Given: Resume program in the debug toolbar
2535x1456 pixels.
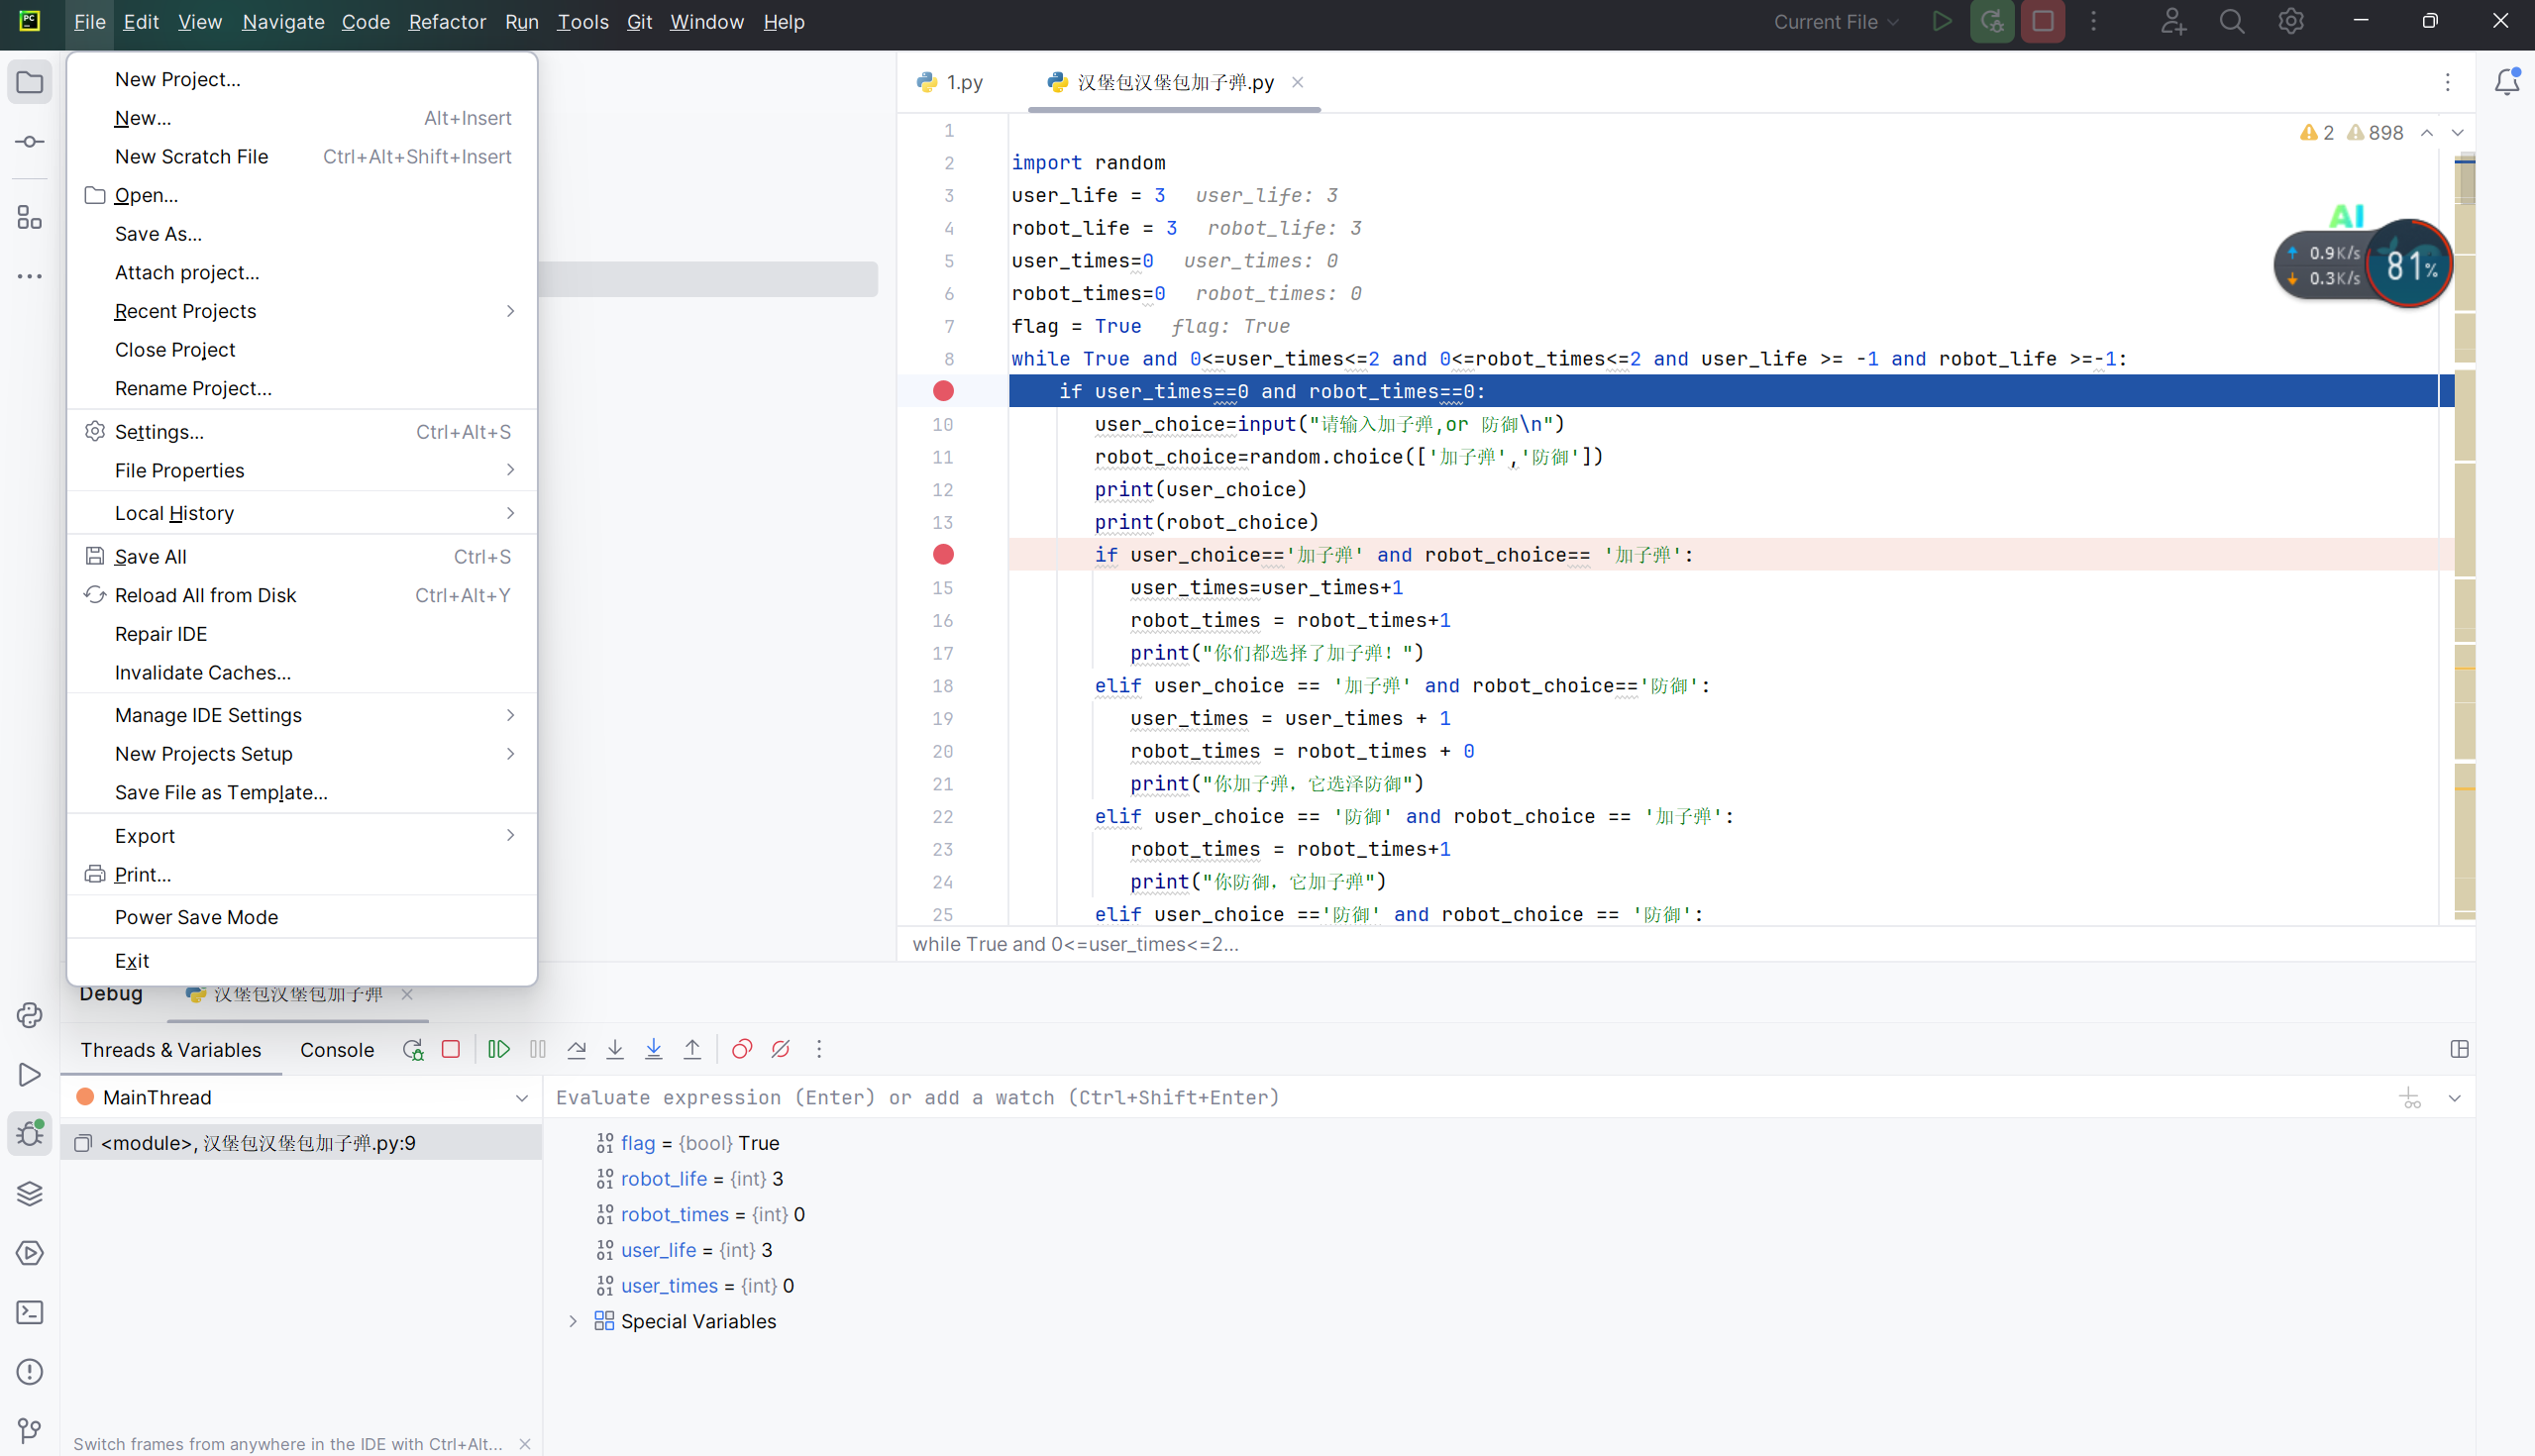Looking at the screenshot, I should pos(499,1049).
